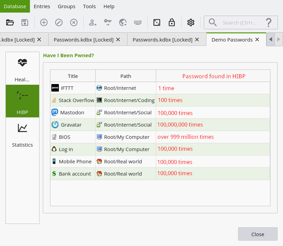Copy password using the key icon
Viewport: 283px width, 246px height.
[x=108, y=22]
